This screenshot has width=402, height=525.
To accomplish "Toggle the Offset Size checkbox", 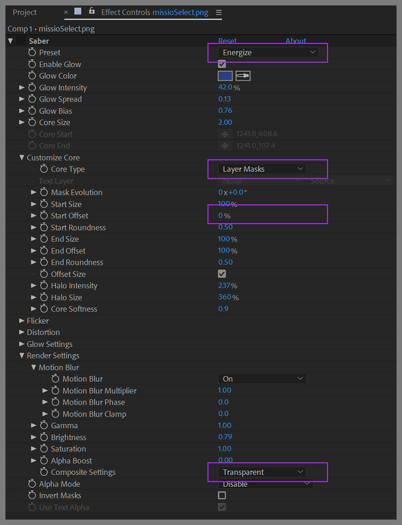I will 221,274.
